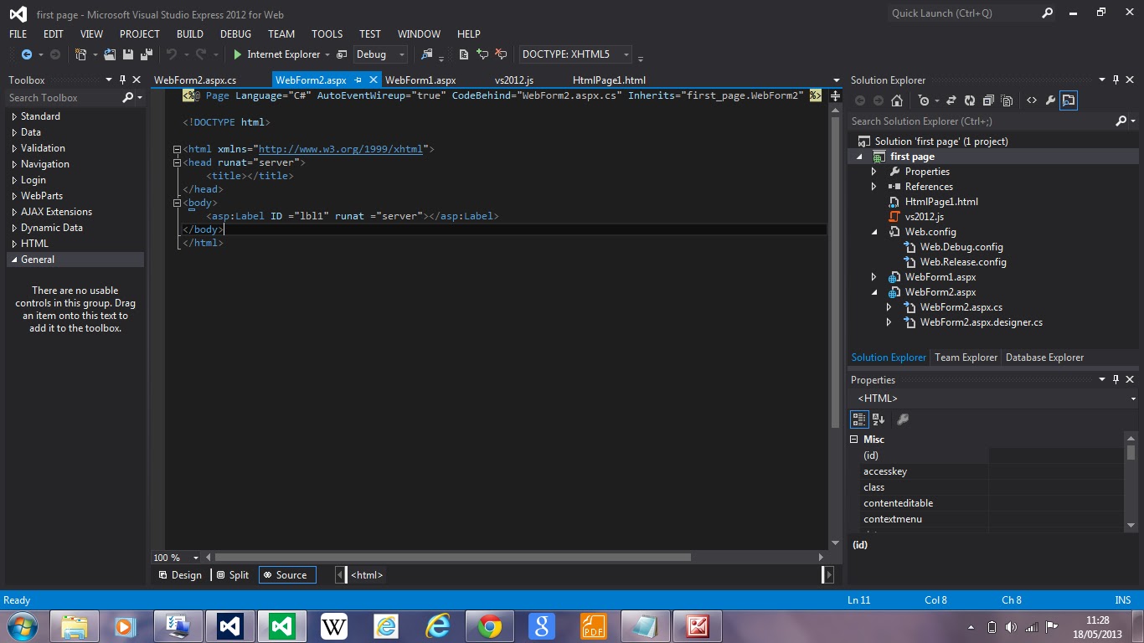The width and height of the screenshot is (1144, 643).
Task: Switch to Design view
Action: pyautogui.click(x=184, y=575)
